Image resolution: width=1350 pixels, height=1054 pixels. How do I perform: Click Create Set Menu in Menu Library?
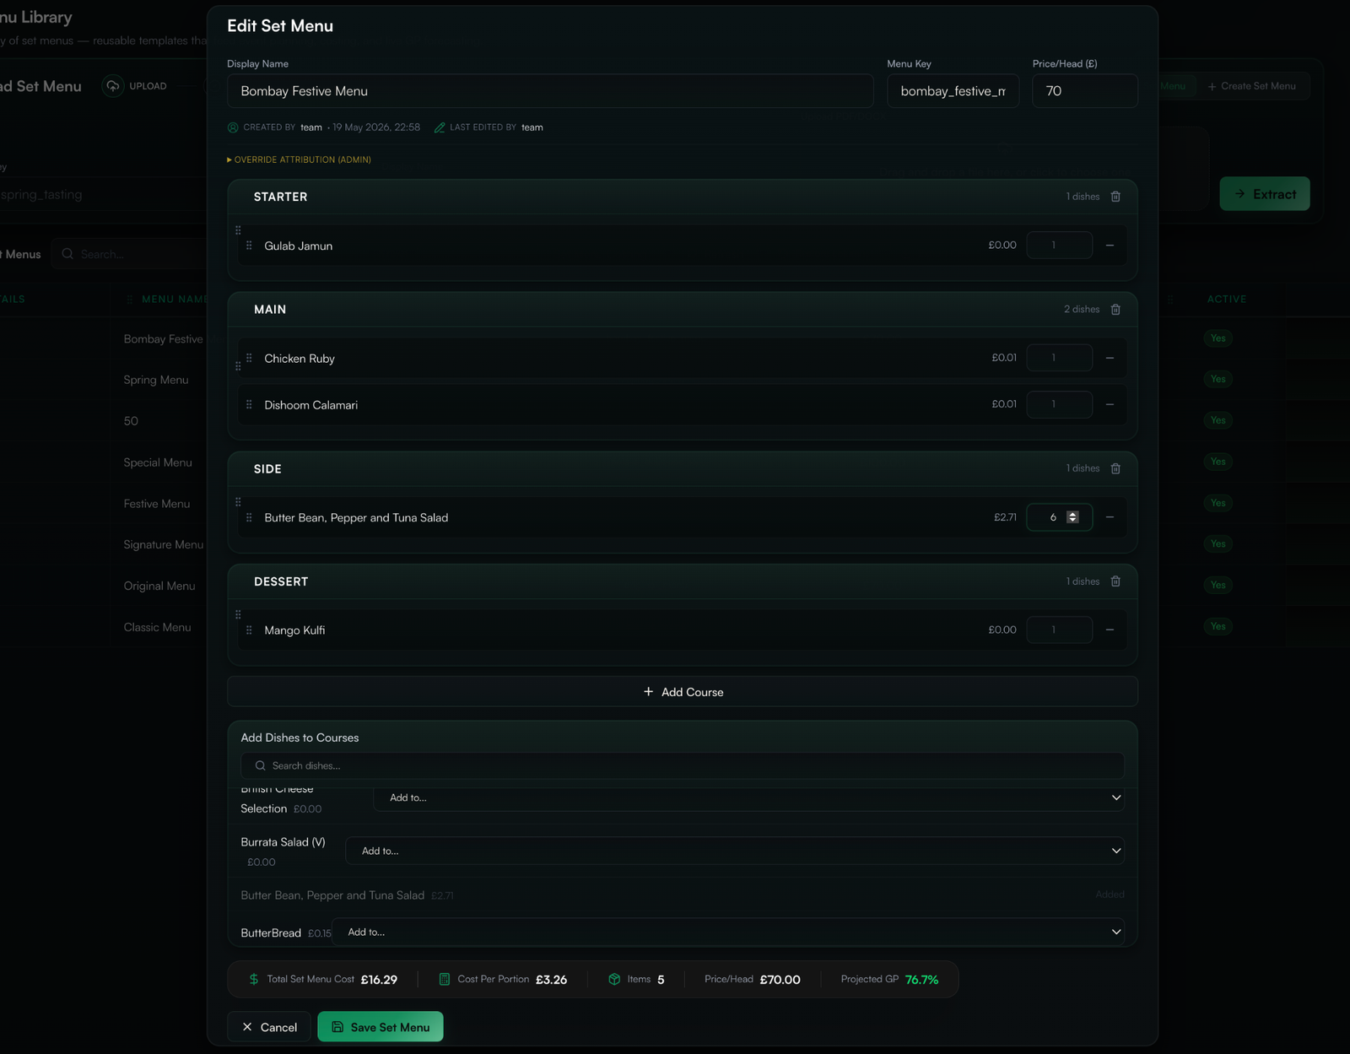[x=1252, y=86]
